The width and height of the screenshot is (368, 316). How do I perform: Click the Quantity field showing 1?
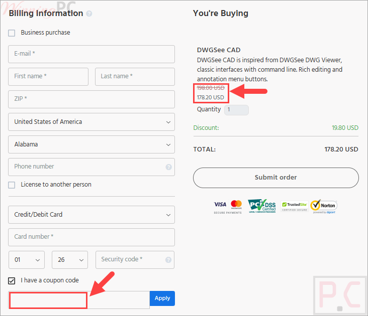pos(236,110)
